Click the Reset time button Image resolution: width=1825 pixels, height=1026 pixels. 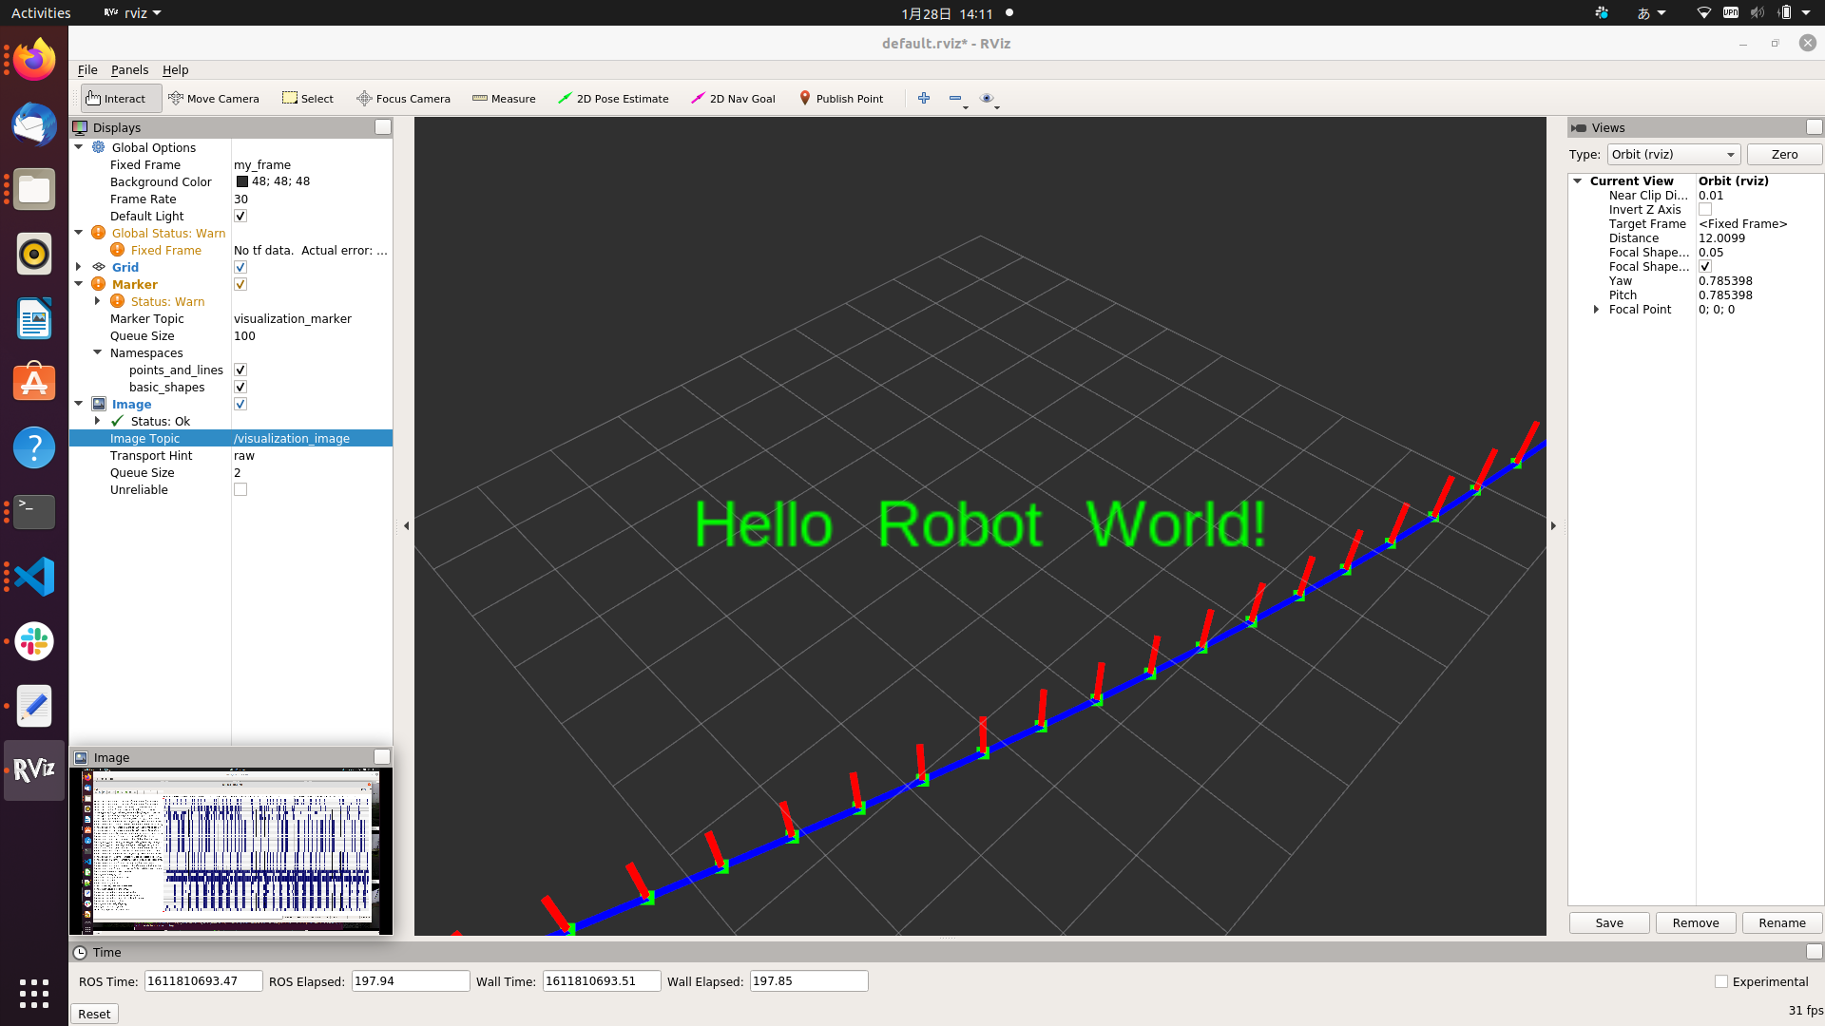94,1014
